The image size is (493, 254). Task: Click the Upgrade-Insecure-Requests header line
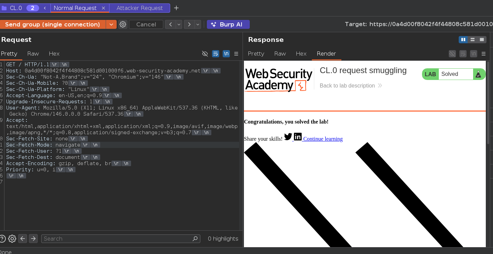(59, 102)
